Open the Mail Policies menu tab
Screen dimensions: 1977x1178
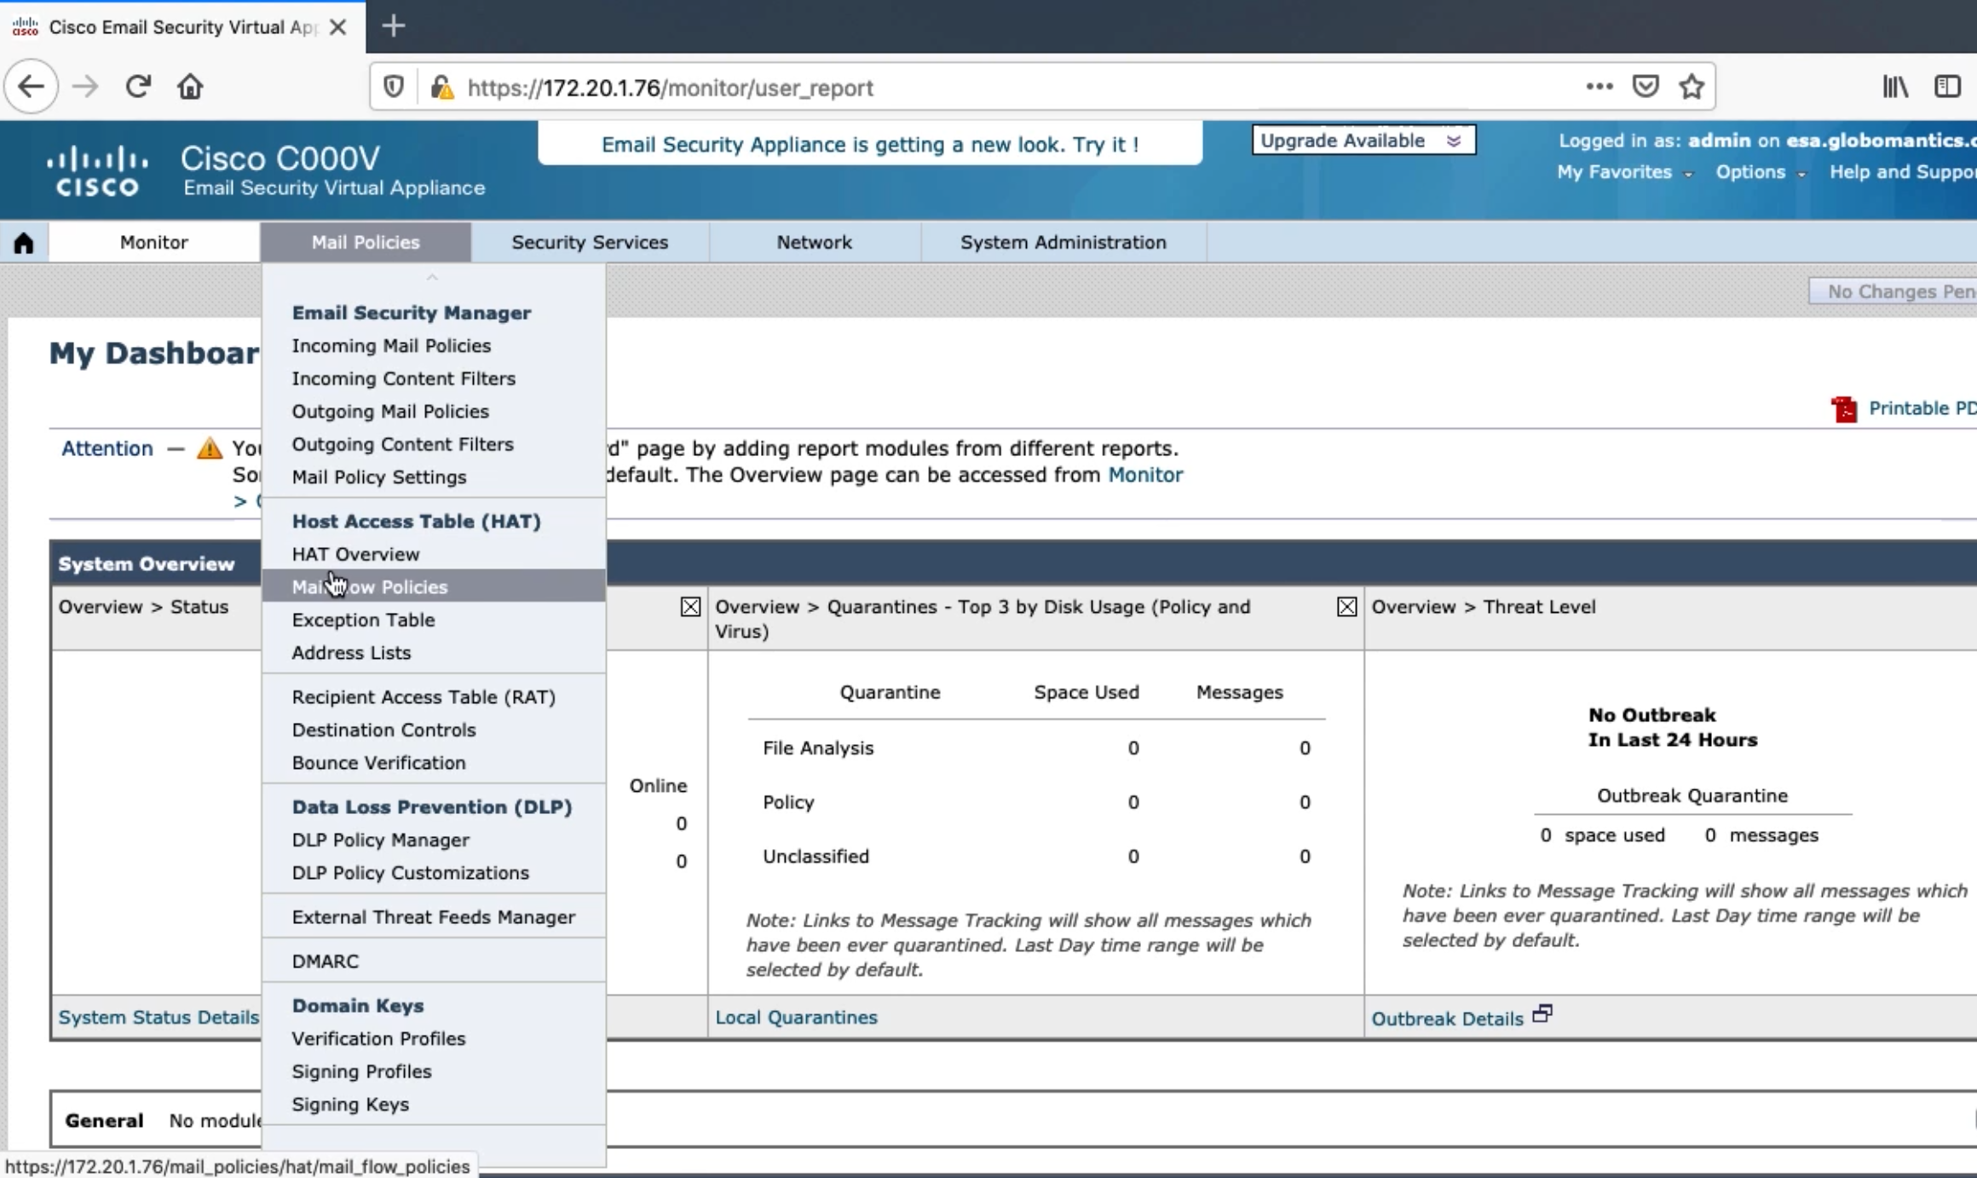tap(366, 242)
